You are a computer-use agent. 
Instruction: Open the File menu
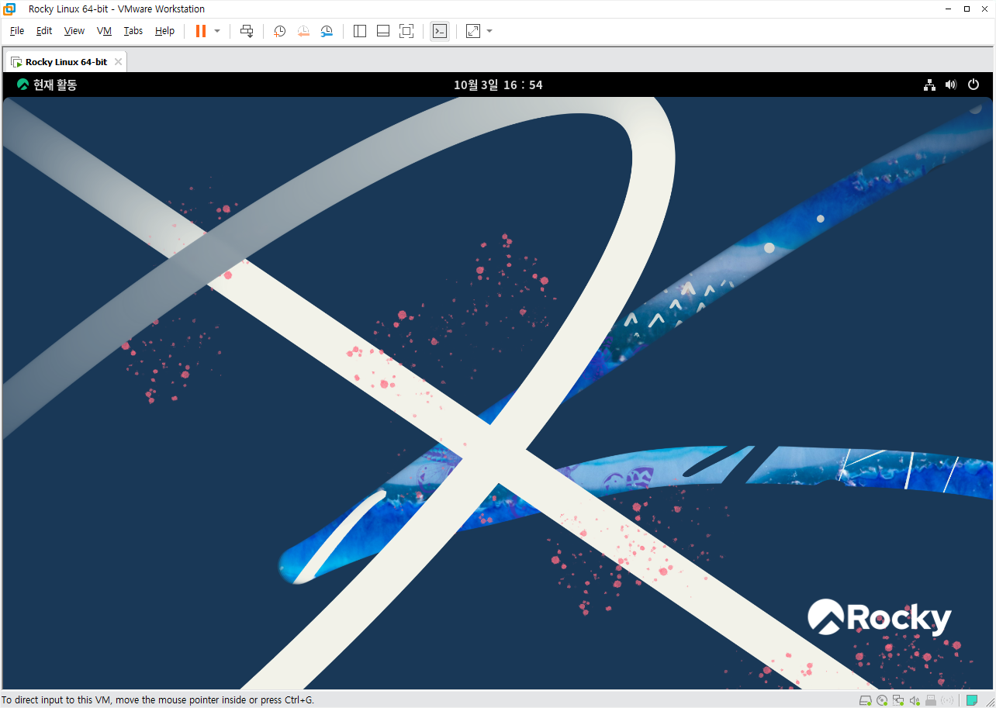(x=17, y=31)
